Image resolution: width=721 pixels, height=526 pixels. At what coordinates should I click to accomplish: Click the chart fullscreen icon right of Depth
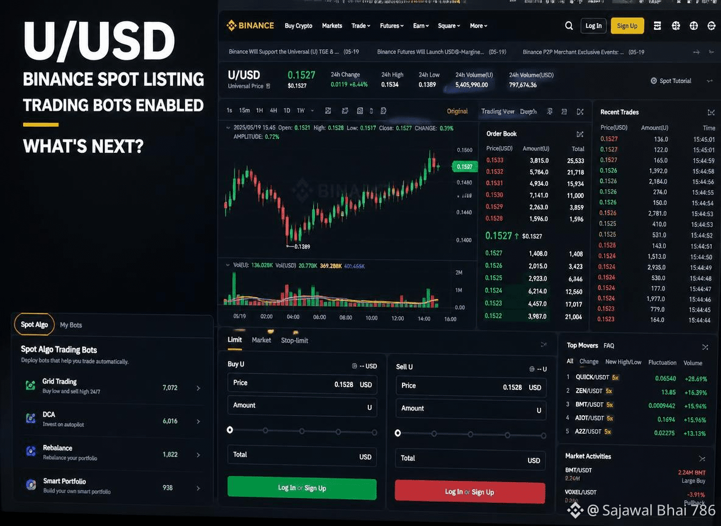pos(580,112)
